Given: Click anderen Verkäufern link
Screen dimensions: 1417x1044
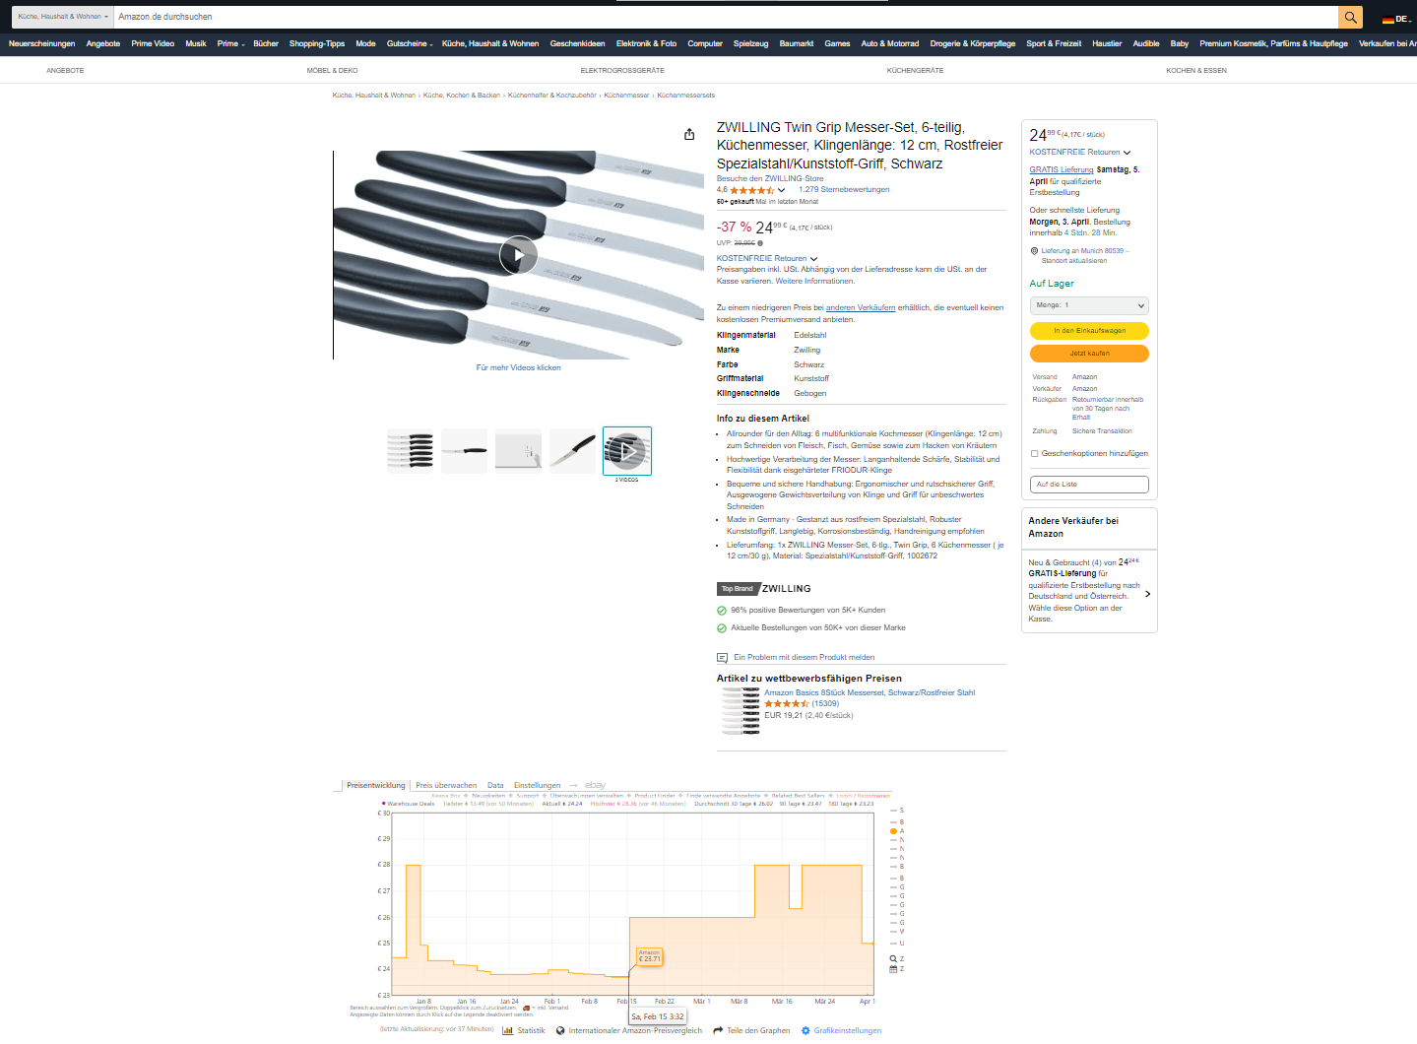Looking at the screenshot, I should click(x=861, y=308).
